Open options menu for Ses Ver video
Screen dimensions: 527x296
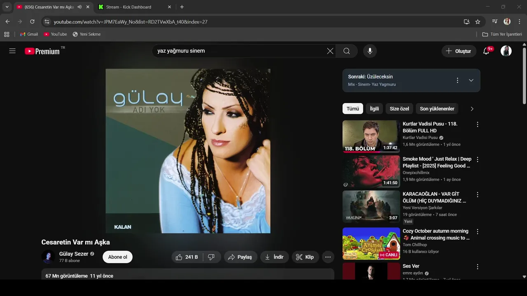coord(478,266)
